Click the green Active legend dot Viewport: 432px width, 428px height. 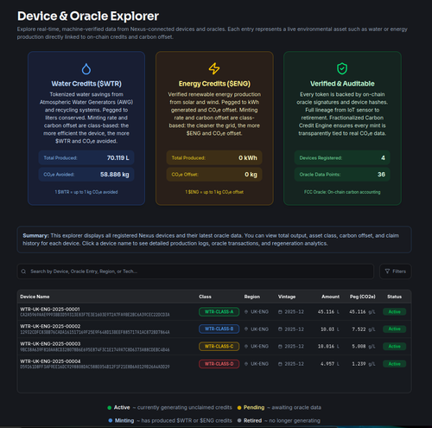[x=110, y=407]
